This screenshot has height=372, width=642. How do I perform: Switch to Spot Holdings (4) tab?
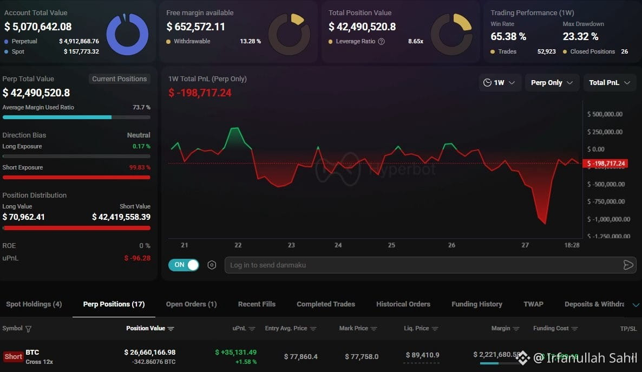point(34,304)
